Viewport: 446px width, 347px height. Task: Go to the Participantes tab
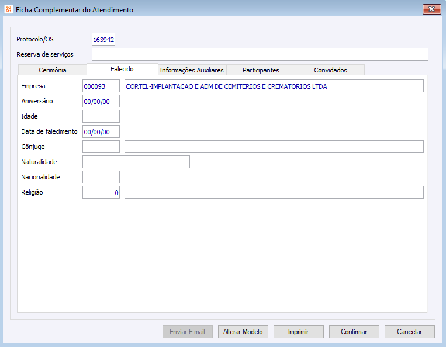tap(261, 70)
